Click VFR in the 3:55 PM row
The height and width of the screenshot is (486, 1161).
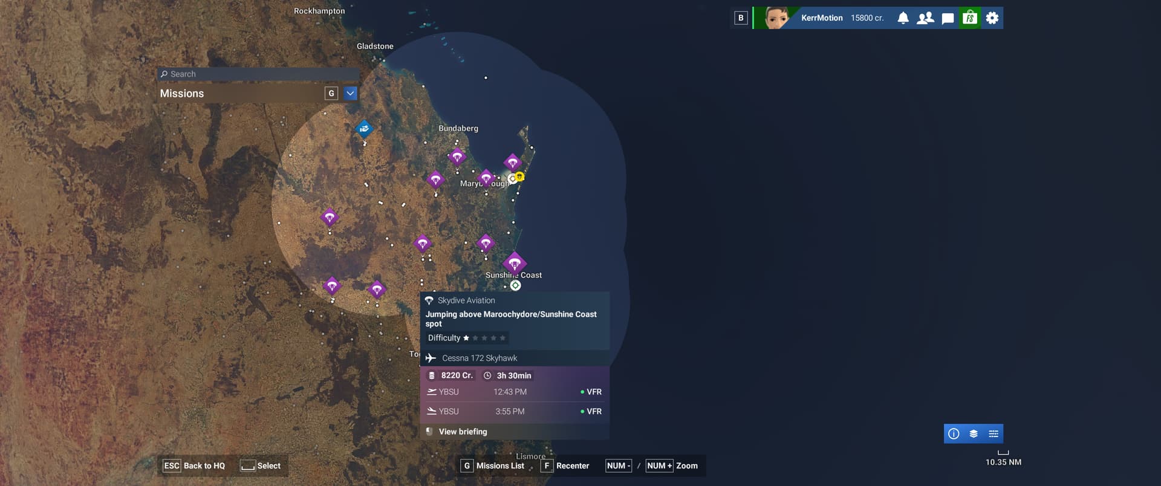(x=594, y=411)
